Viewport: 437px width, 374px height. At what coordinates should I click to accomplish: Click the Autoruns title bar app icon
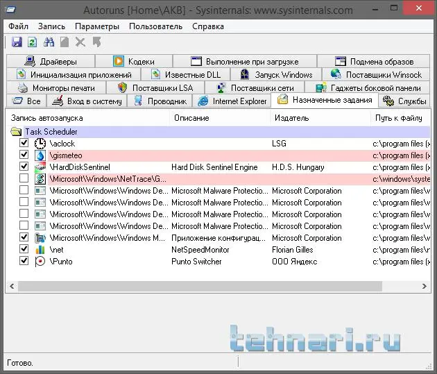[x=10, y=10]
